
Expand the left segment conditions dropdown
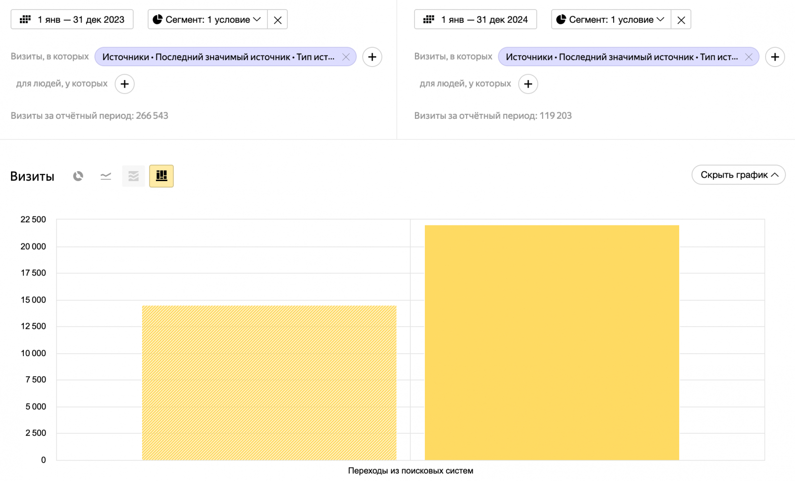tap(208, 20)
